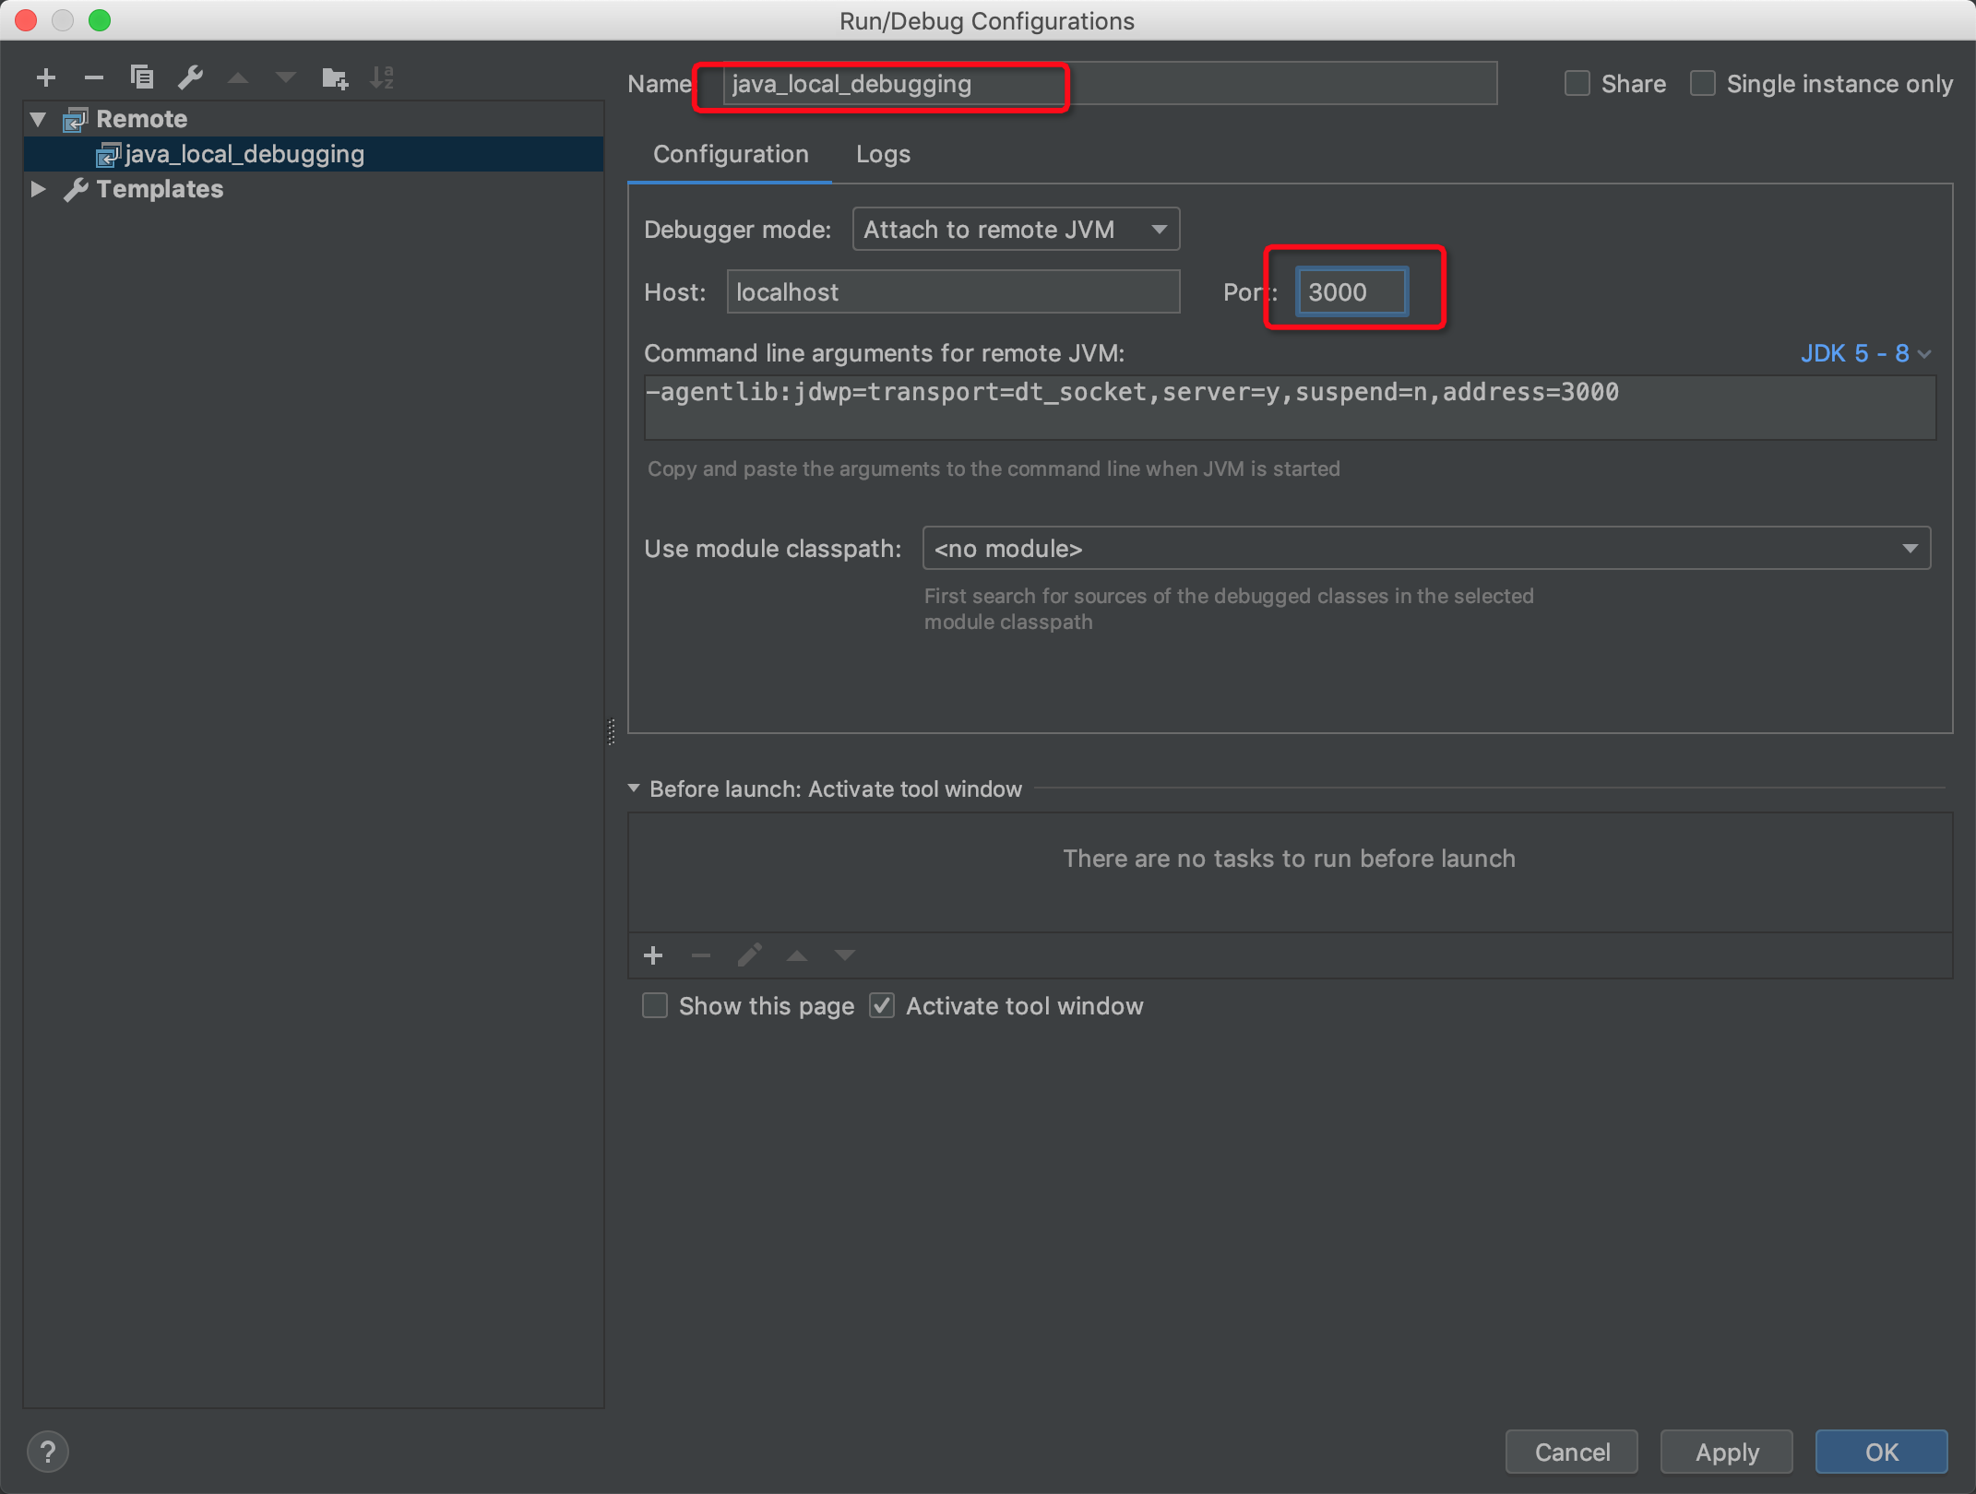The width and height of the screenshot is (1976, 1494).
Task: Add a before launch task
Action: coord(653,955)
